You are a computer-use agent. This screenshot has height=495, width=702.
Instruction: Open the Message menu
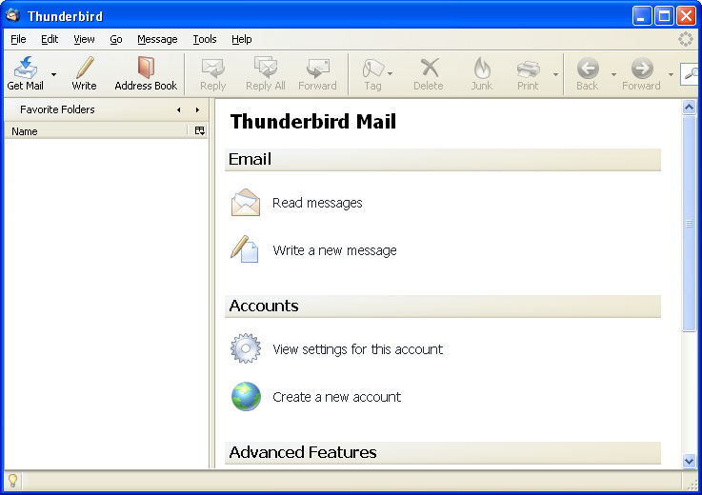[x=157, y=39]
